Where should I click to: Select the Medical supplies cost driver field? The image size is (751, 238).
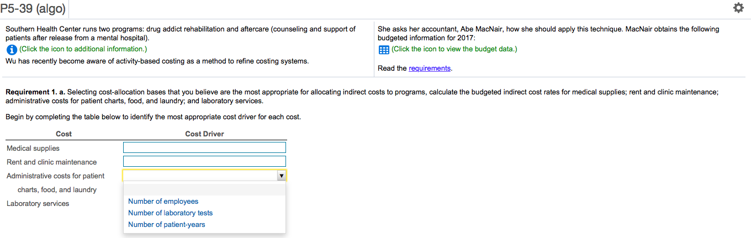(x=204, y=147)
